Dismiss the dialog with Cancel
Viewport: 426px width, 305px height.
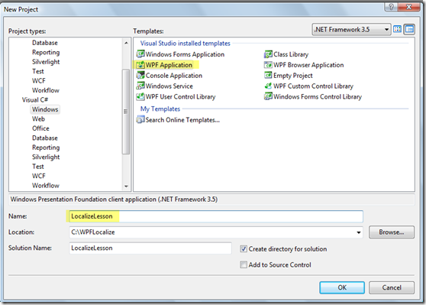(392, 287)
